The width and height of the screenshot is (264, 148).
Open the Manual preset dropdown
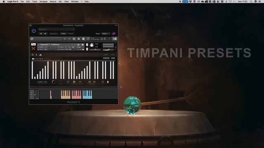pos(57,29)
